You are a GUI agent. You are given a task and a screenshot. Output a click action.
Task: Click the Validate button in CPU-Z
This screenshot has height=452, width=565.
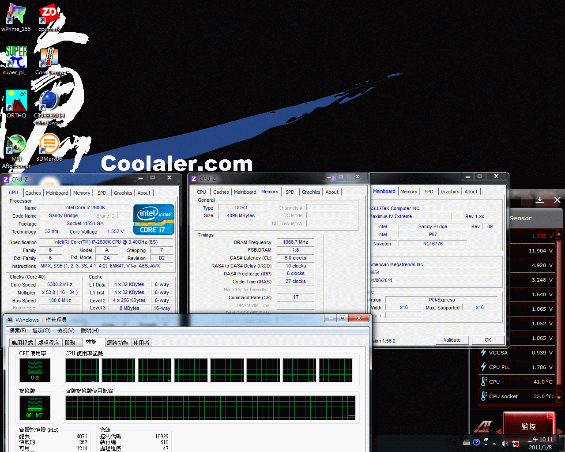[x=452, y=340]
